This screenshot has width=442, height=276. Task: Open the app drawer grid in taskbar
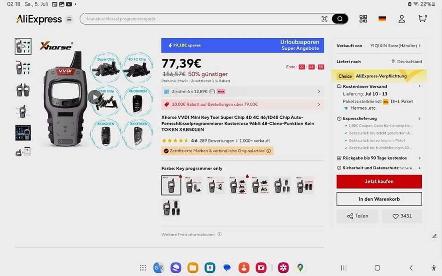pos(143,268)
